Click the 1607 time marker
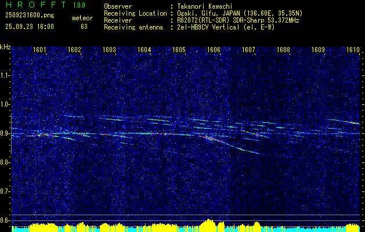This screenshot has height=232, width=365. tap(248, 49)
